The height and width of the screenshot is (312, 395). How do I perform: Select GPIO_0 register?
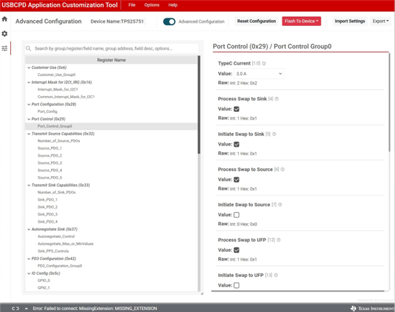(44, 280)
